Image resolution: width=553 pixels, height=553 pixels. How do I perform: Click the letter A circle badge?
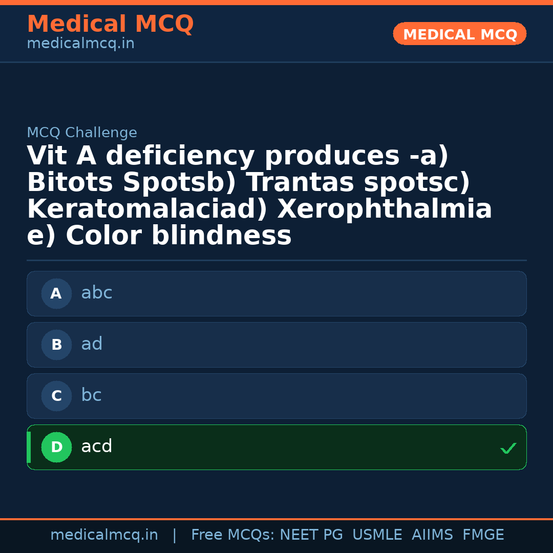(x=56, y=294)
